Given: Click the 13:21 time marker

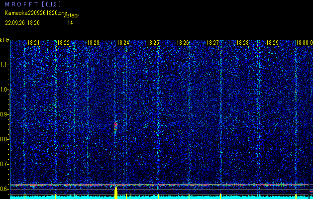Looking at the screenshot, I should [x=33, y=43].
